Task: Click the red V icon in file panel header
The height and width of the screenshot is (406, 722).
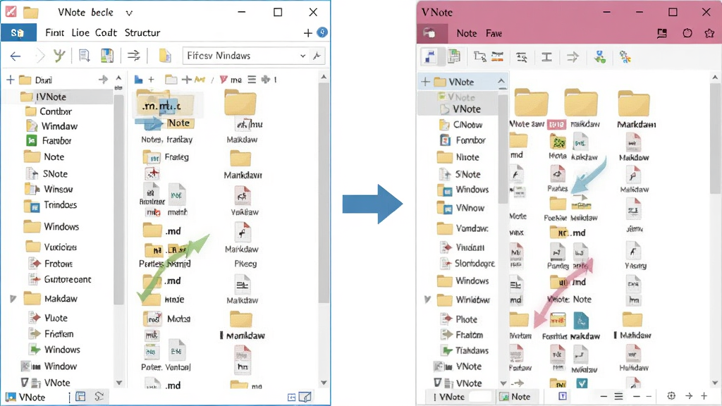Action: pos(224,80)
